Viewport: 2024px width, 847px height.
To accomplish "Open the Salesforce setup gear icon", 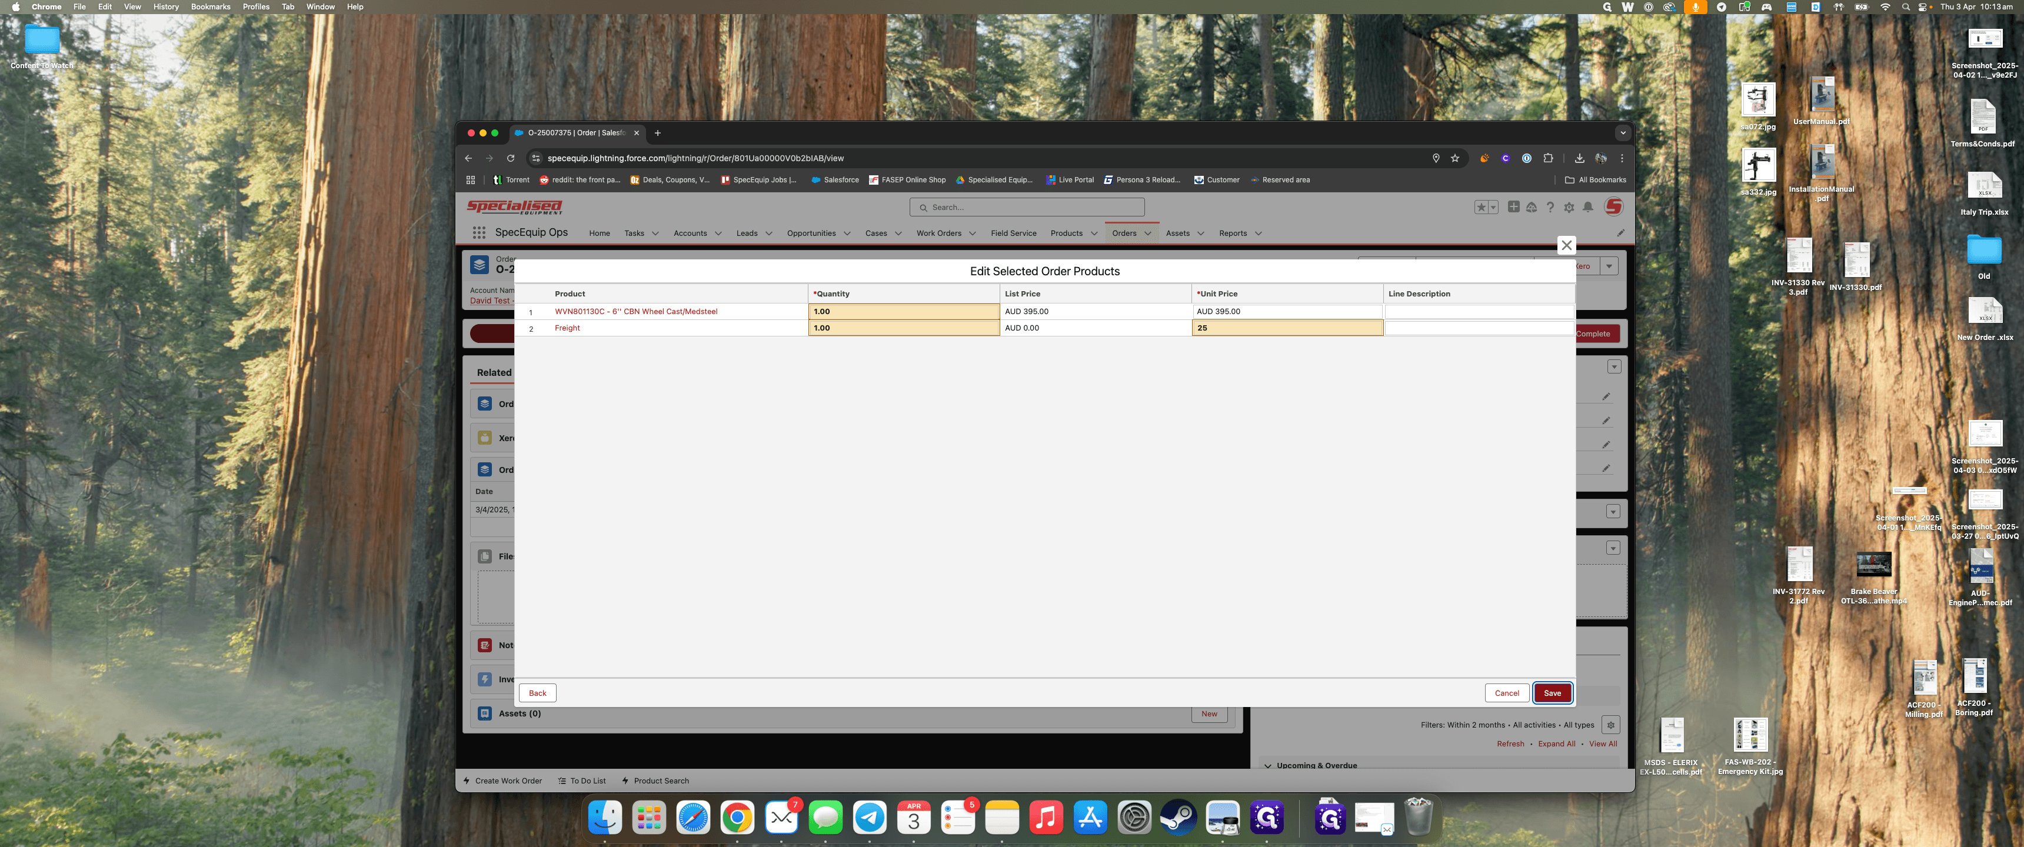I will (x=1569, y=208).
